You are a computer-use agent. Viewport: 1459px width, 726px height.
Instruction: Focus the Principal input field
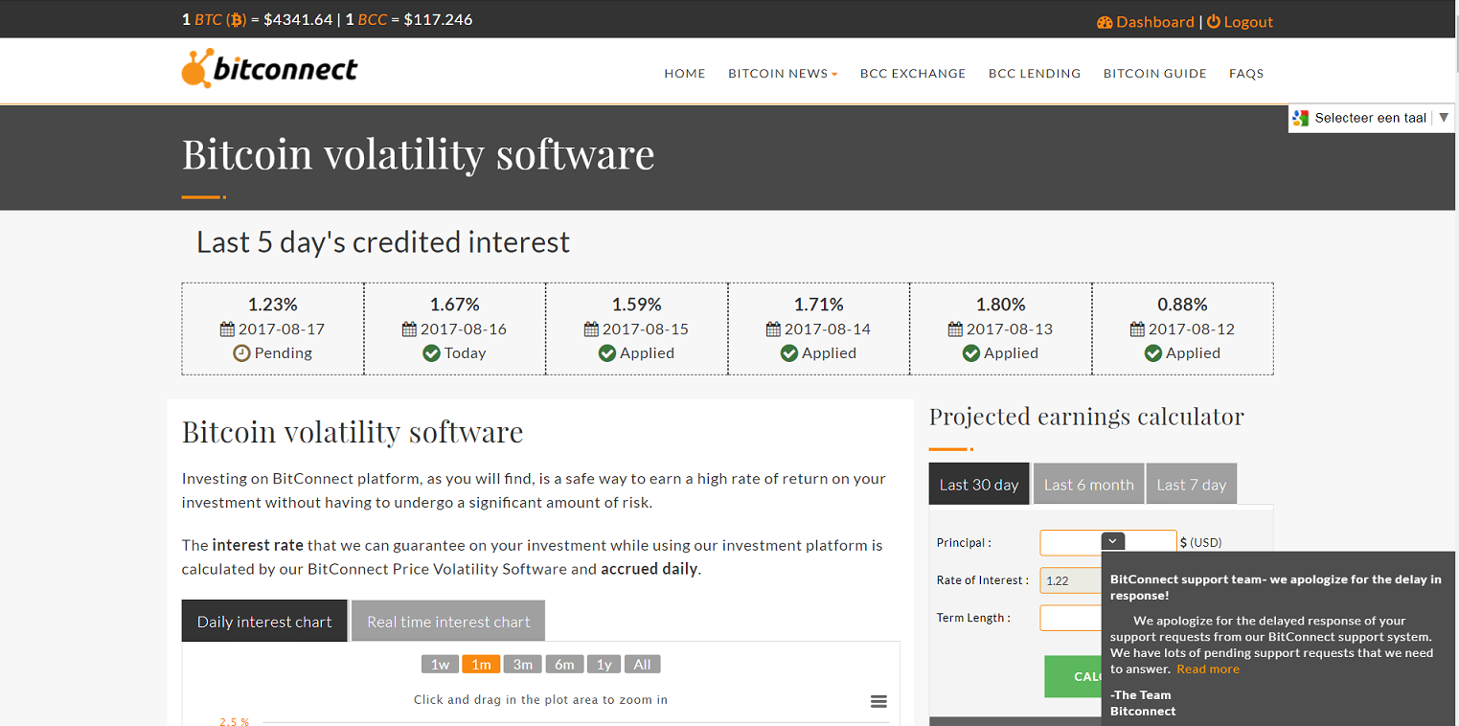click(1108, 542)
